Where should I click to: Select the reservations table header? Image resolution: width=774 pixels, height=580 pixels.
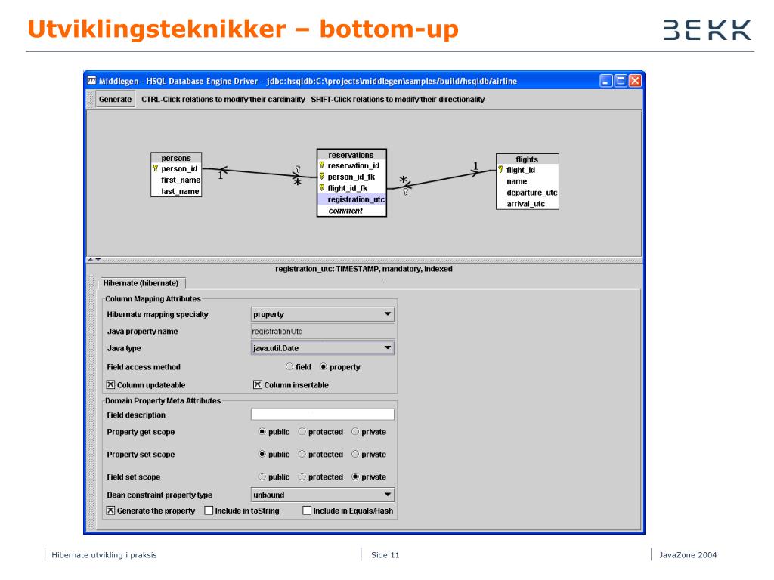(351, 155)
